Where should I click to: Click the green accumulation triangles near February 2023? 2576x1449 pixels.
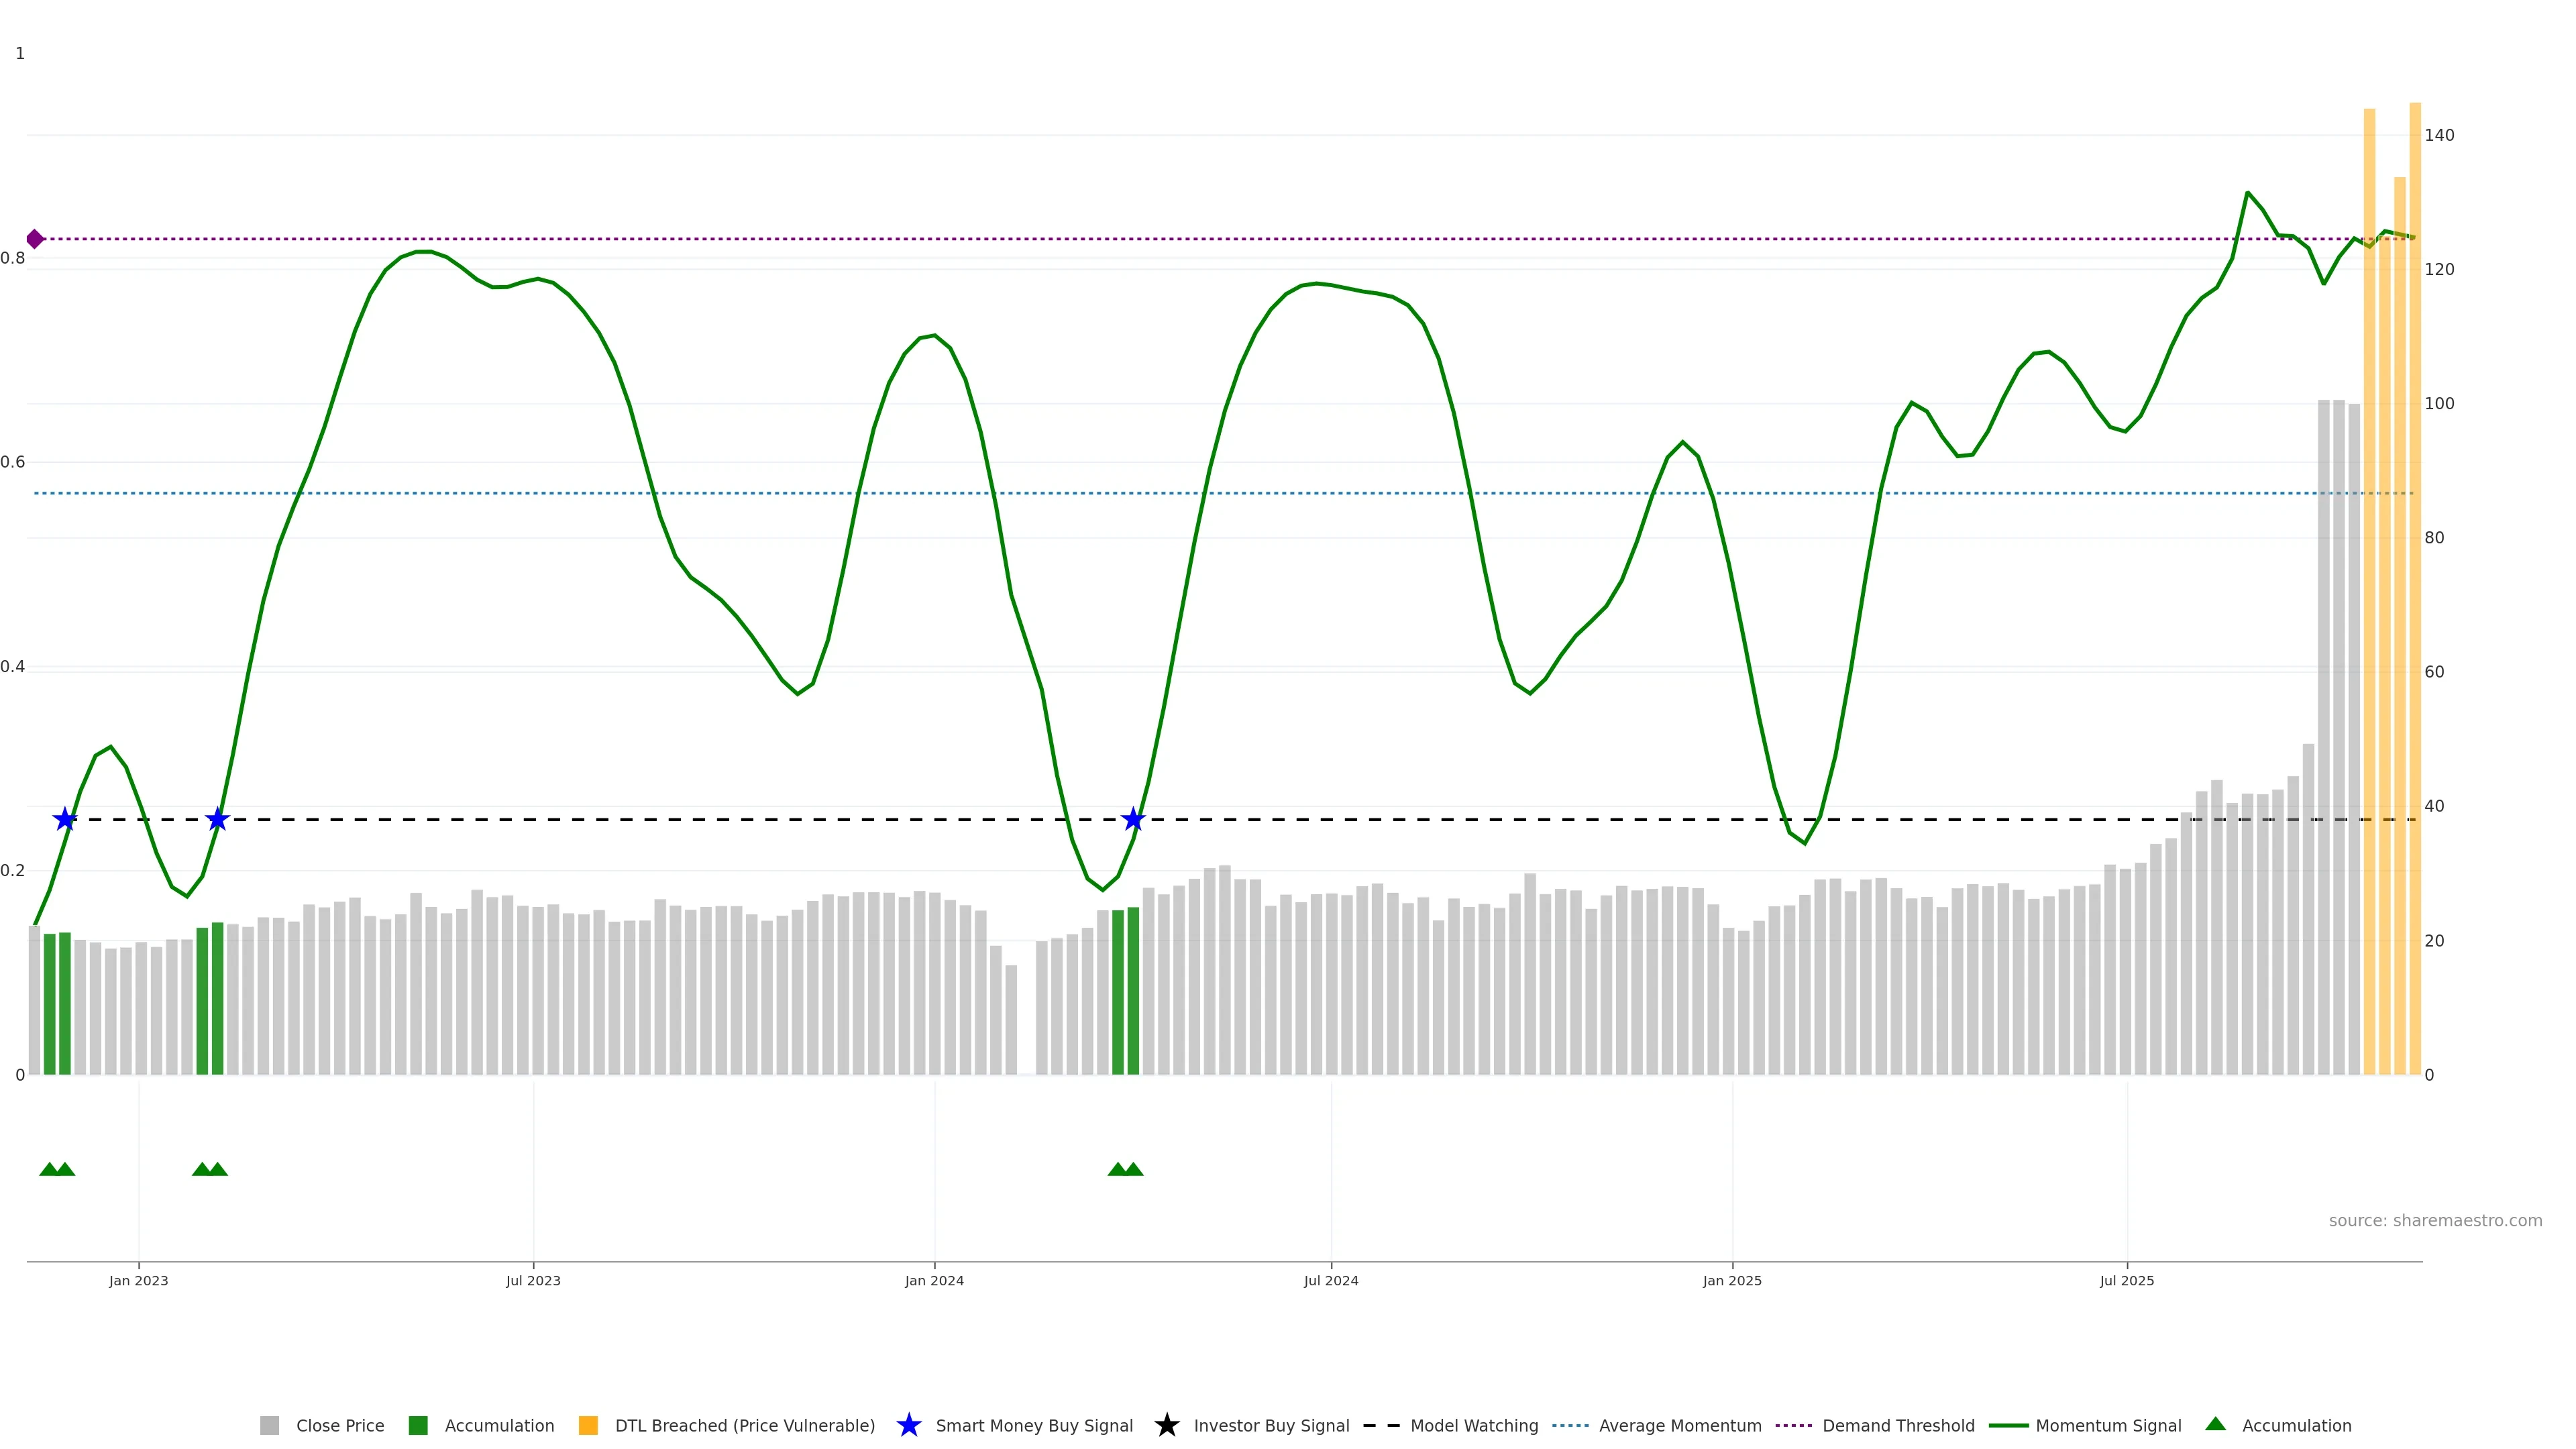click(x=210, y=1169)
